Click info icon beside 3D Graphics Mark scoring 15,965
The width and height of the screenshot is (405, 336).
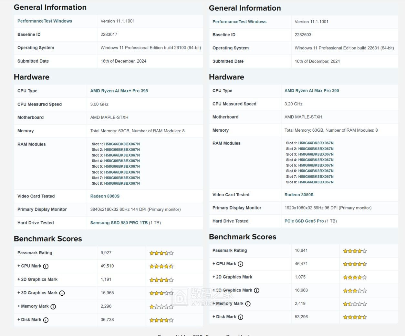tap(62, 293)
